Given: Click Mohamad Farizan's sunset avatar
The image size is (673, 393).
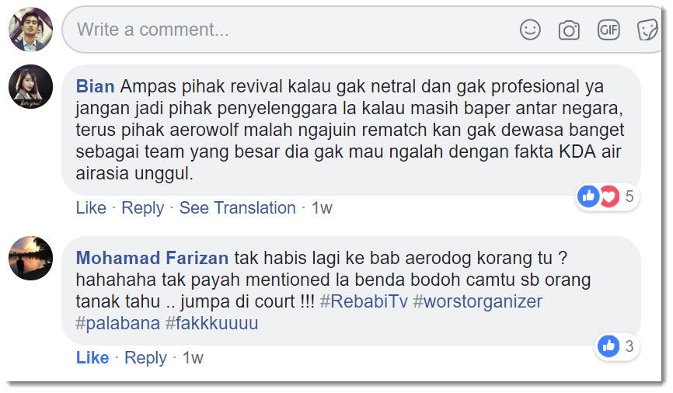Looking at the screenshot, I should click(x=30, y=258).
